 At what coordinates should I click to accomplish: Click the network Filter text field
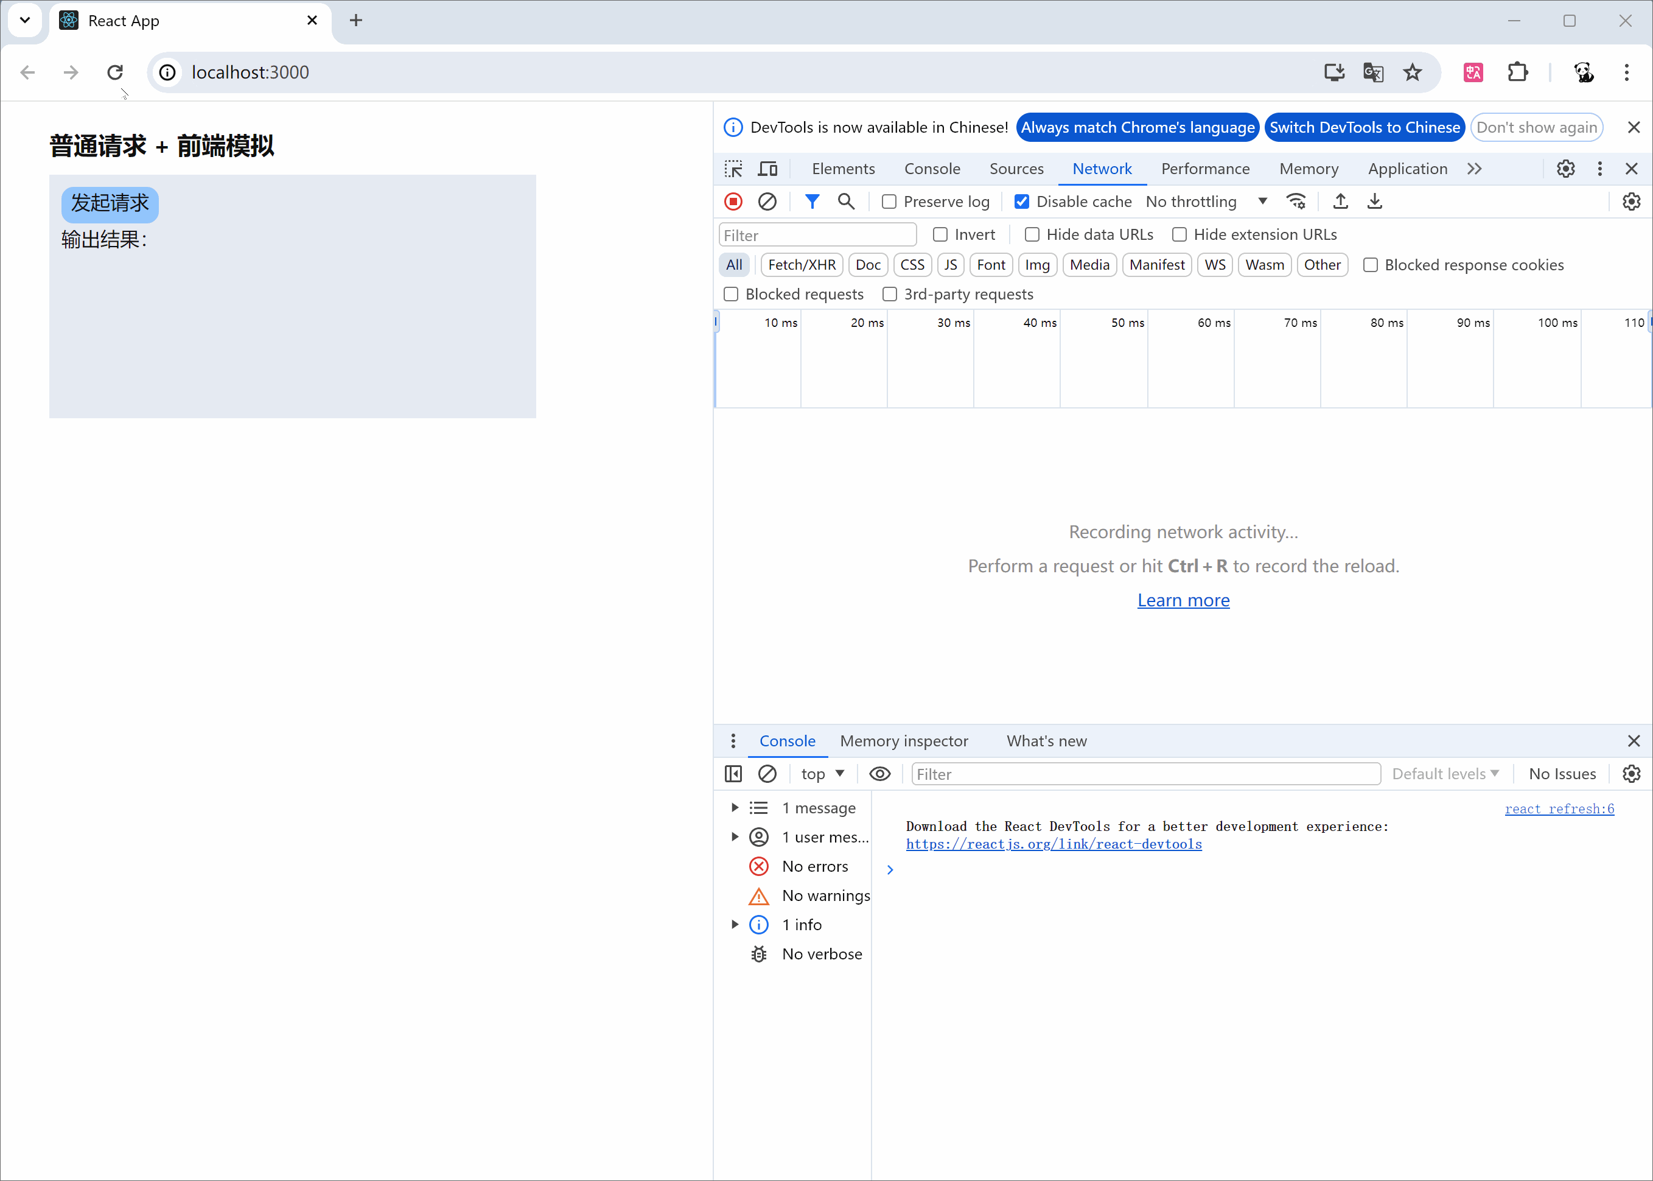(x=817, y=235)
